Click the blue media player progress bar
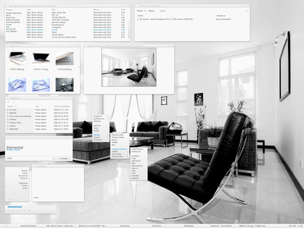The height and width of the screenshot is (228, 304). [15, 207]
